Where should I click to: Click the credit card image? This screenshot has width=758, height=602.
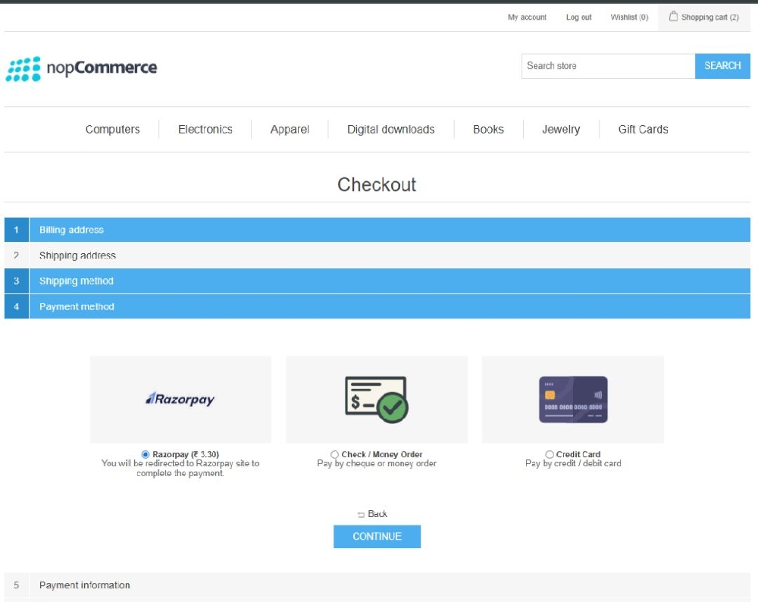(x=573, y=400)
